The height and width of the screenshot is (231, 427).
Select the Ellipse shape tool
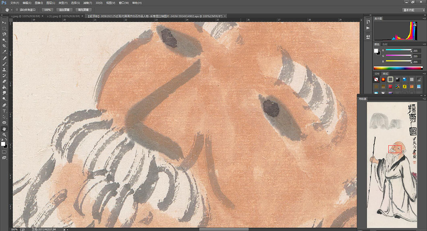(x=4, y=123)
